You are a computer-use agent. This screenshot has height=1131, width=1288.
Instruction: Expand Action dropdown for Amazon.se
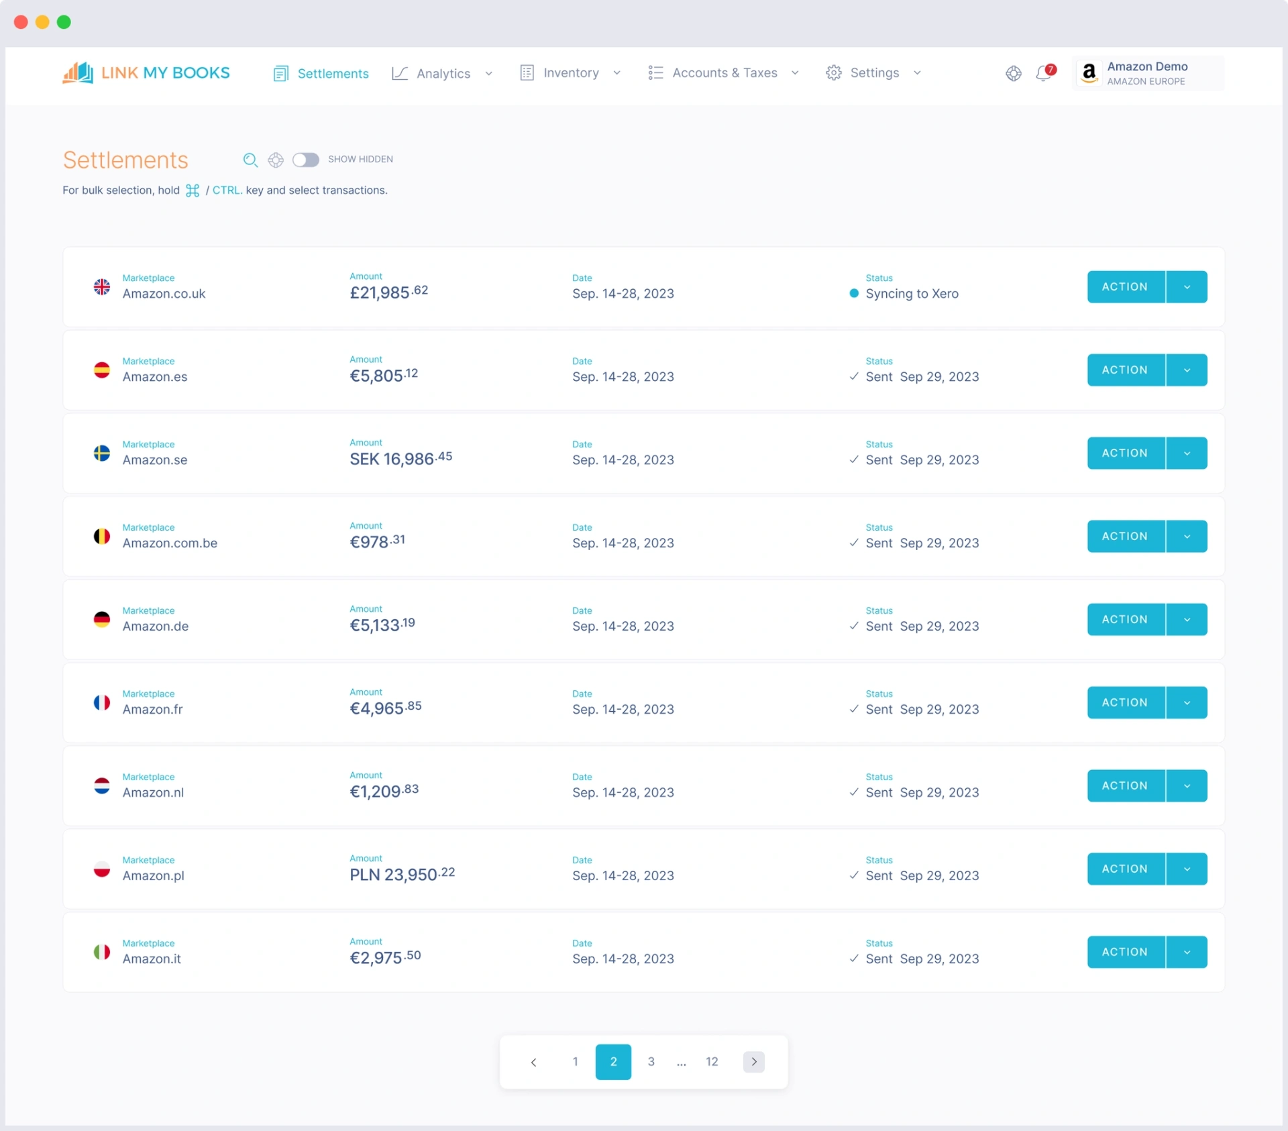click(1187, 453)
